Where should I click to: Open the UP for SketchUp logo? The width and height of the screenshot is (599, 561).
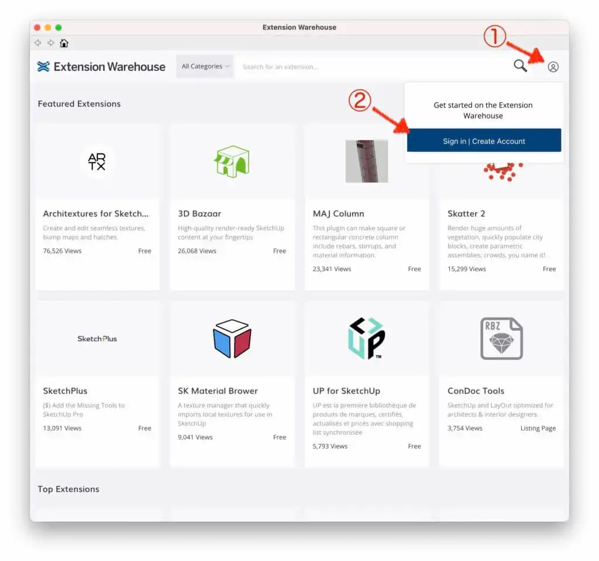coord(366,338)
